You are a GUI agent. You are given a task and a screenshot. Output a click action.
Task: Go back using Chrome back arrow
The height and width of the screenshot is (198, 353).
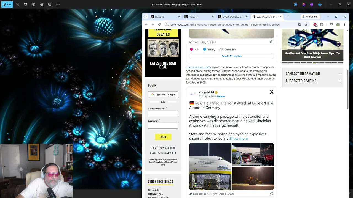(x=146, y=24)
